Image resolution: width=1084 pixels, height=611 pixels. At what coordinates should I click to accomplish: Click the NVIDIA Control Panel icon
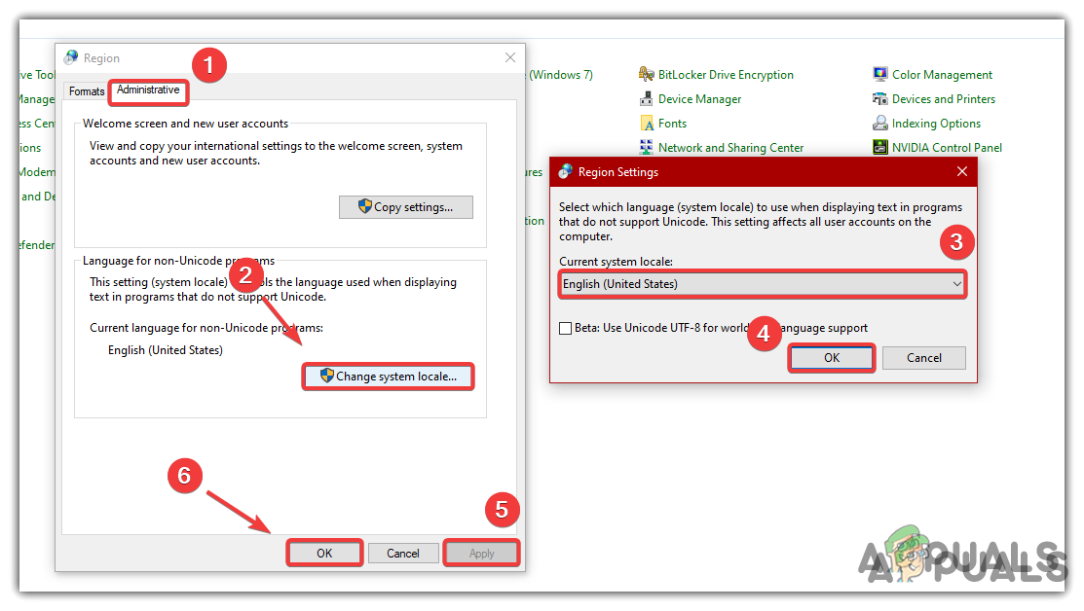coord(880,147)
